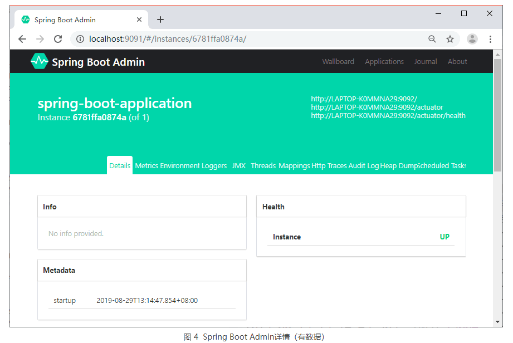Viewport: 513px width, 343px height.
Task: Open the /actuator/health link
Action: point(388,115)
